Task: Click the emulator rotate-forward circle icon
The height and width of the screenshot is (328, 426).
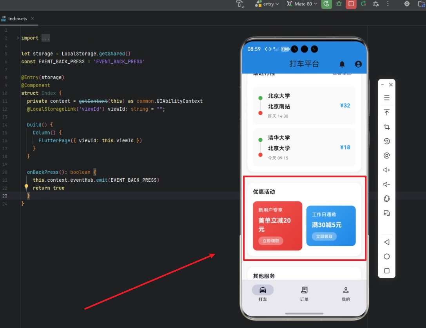Action: [386, 156]
